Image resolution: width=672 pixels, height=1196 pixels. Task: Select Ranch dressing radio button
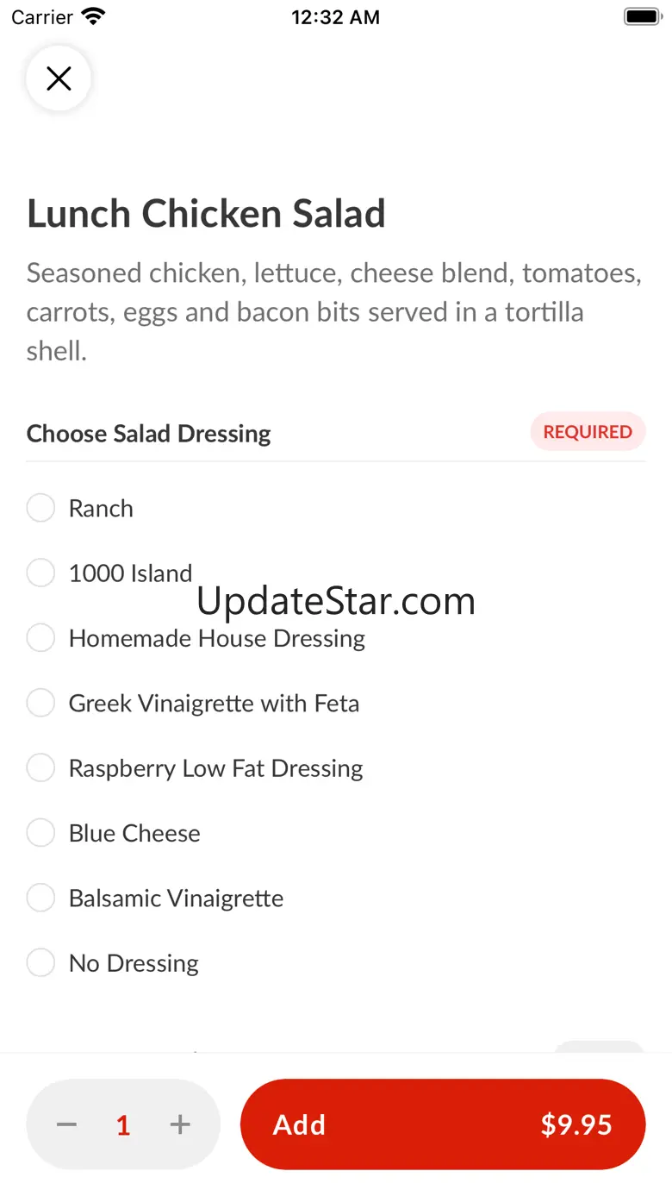(x=40, y=508)
